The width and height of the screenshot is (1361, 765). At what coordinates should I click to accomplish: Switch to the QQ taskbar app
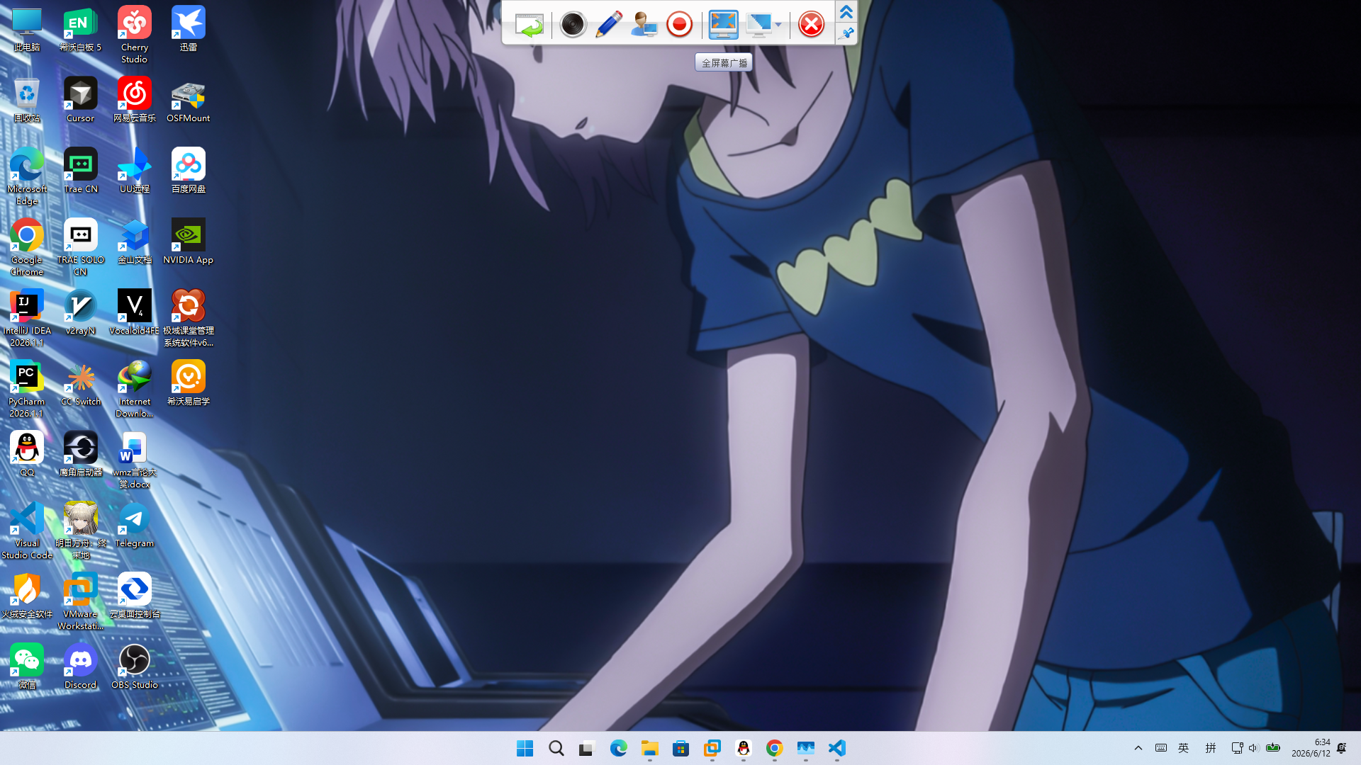point(743,748)
